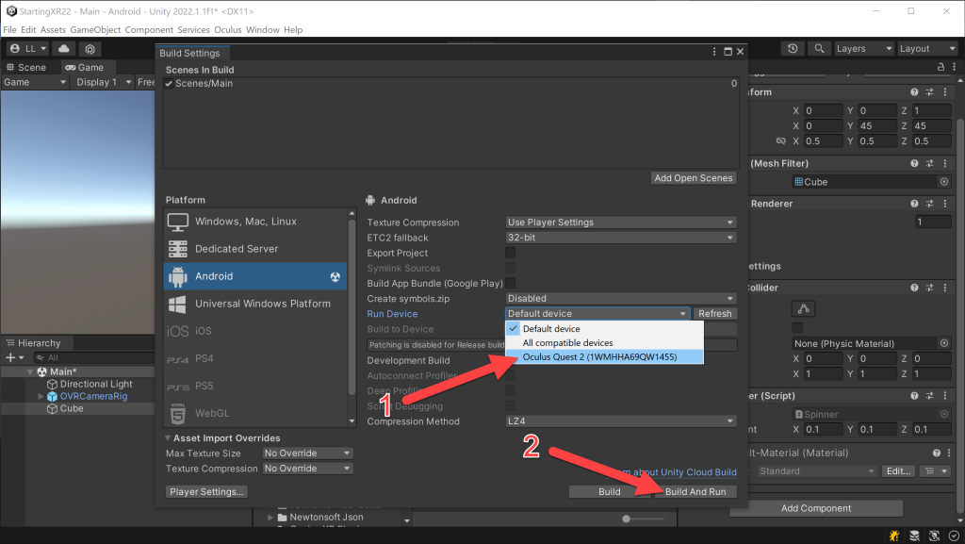Image resolution: width=965 pixels, height=544 pixels.
Task: Click Add Open Scenes button
Action: click(x=694, y=178)
